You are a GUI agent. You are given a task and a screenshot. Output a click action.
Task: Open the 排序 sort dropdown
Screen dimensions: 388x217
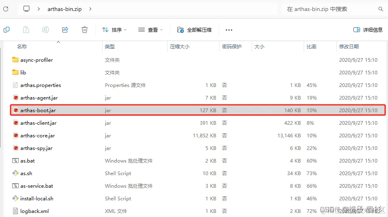coord(114,30)
